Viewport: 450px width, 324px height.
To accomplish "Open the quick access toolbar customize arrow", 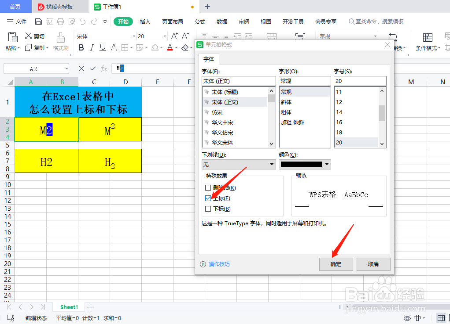I will (105, 22).
